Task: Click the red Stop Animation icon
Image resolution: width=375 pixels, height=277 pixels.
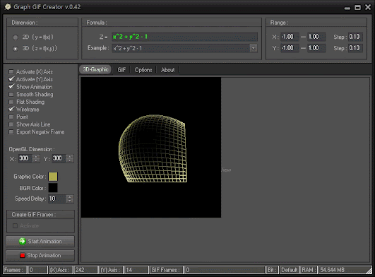Action: click(23, 255)
